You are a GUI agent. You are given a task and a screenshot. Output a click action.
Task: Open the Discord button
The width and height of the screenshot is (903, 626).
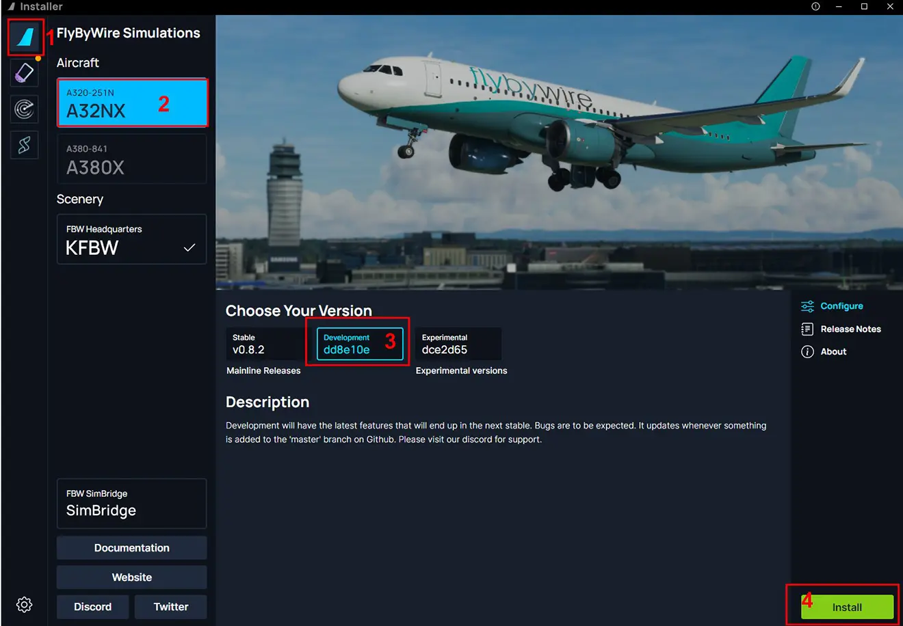click(93, 607)
